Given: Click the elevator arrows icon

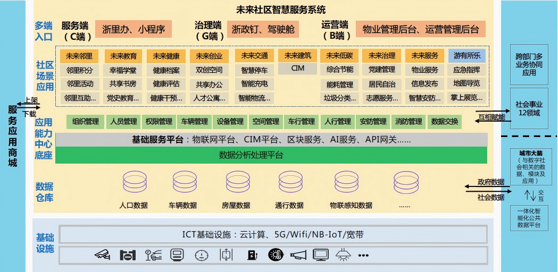Looking at the screenshot, I should click(x=226, y=254).
